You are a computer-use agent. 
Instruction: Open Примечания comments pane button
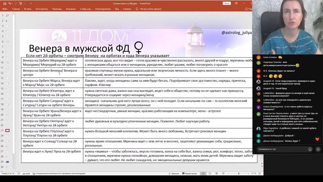point(189,173)
